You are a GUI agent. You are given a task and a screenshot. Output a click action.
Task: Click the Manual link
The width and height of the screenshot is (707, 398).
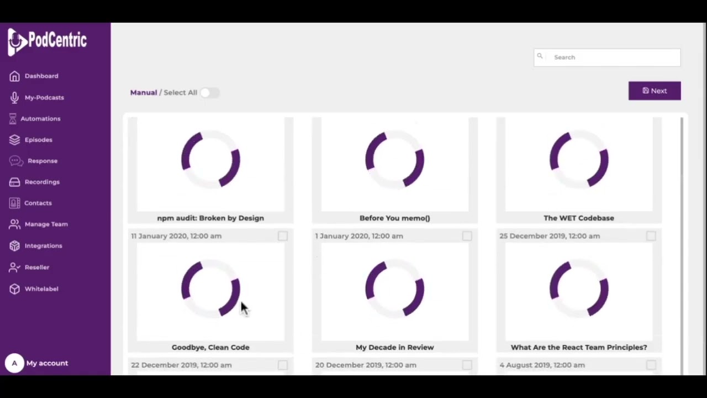(x=144, y=92)
